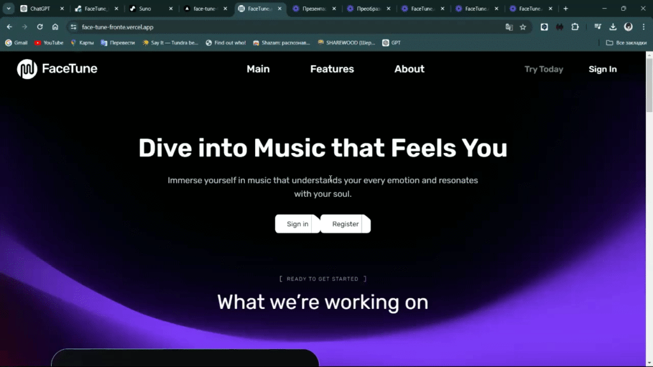Image resolution: width=653 pixels, height=367 pixels.
Task: Click the YouTube bookmark icon
Action: tap(37, 42)
